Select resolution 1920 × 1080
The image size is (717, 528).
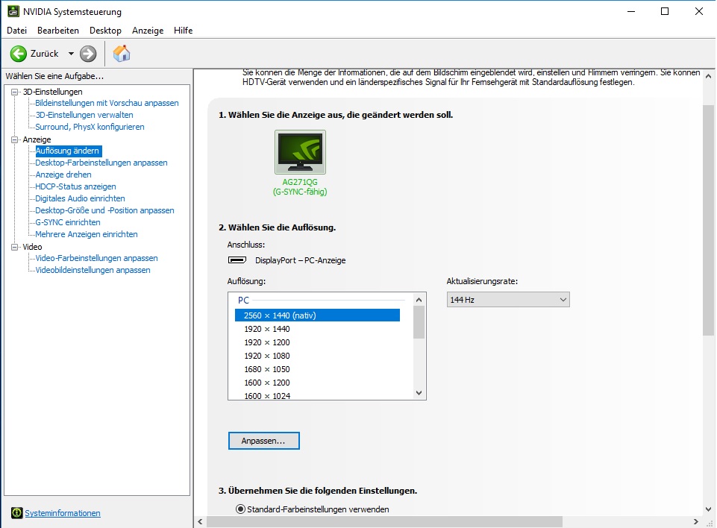click(266, 356)
